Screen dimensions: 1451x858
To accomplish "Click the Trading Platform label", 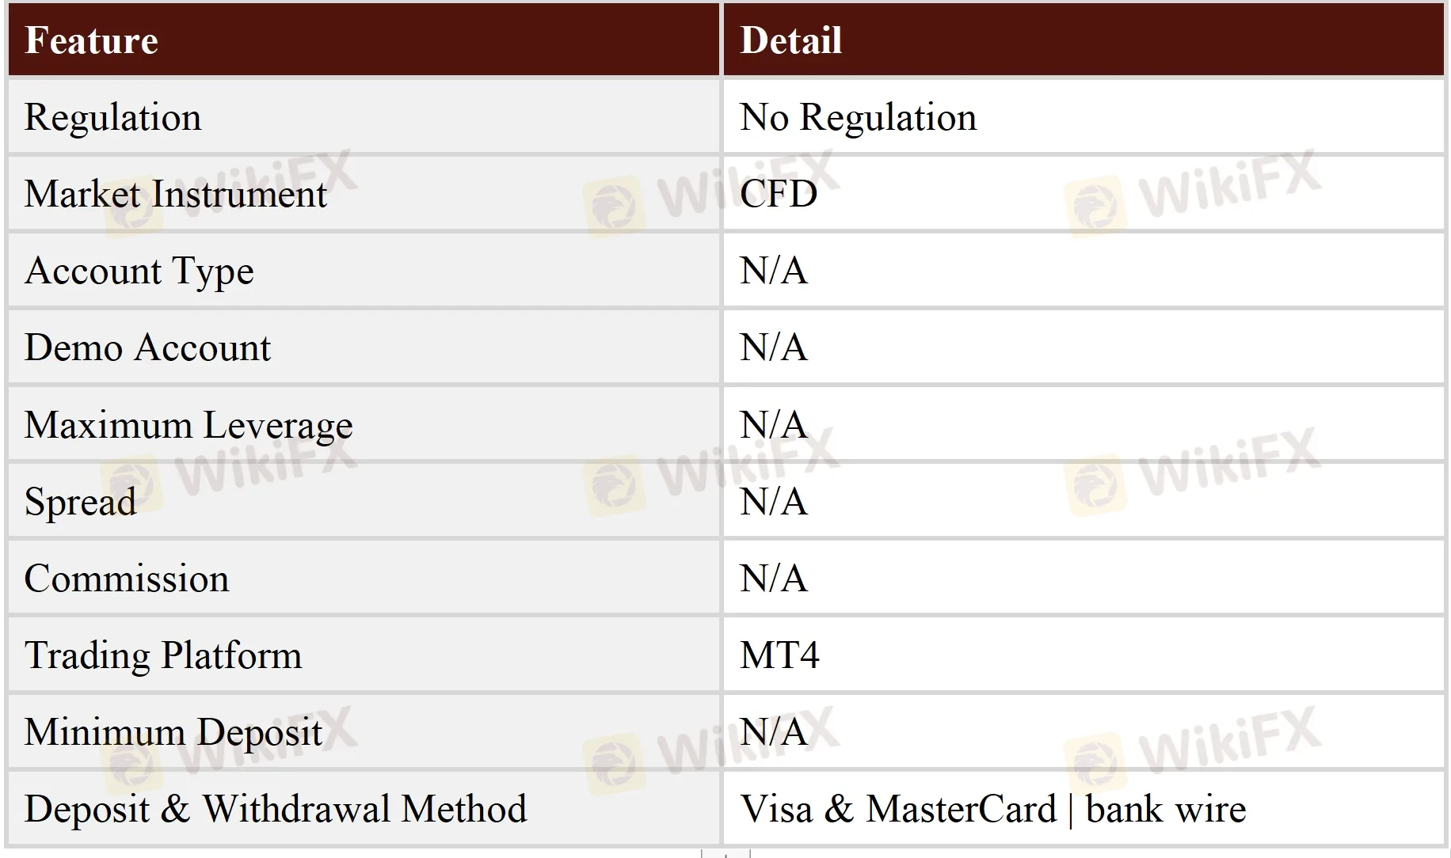I will (x=163, y=656).
